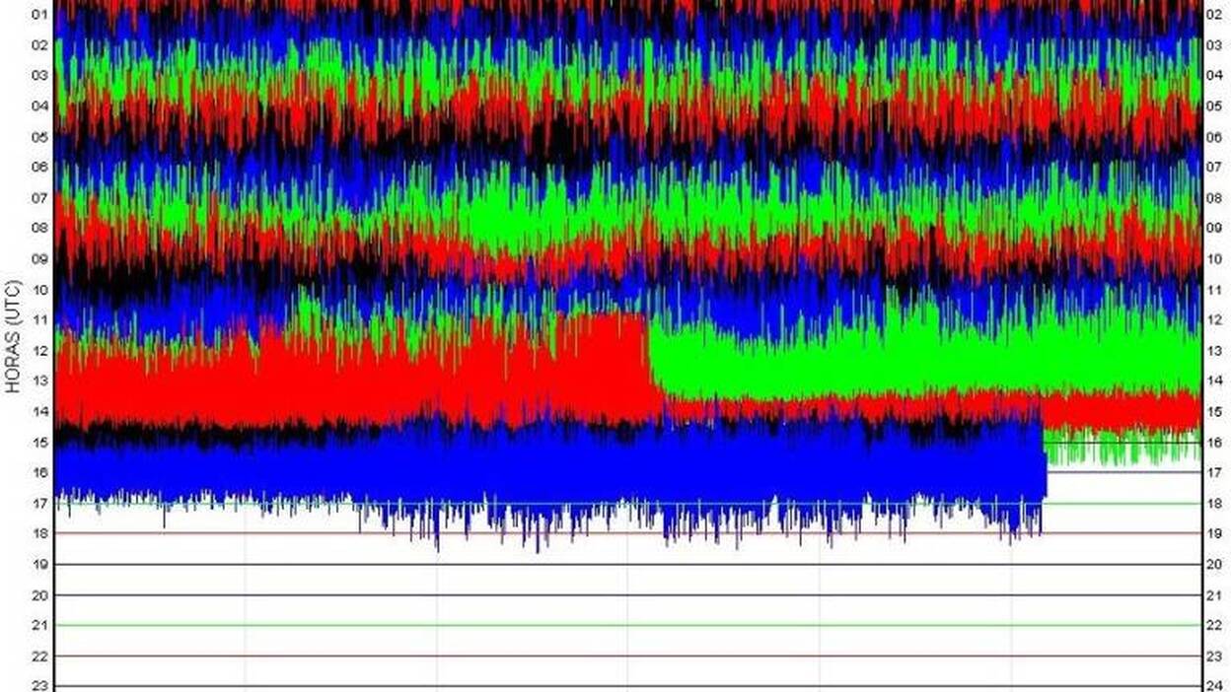Select the 05 label on the left axis

tap(40, 137)
